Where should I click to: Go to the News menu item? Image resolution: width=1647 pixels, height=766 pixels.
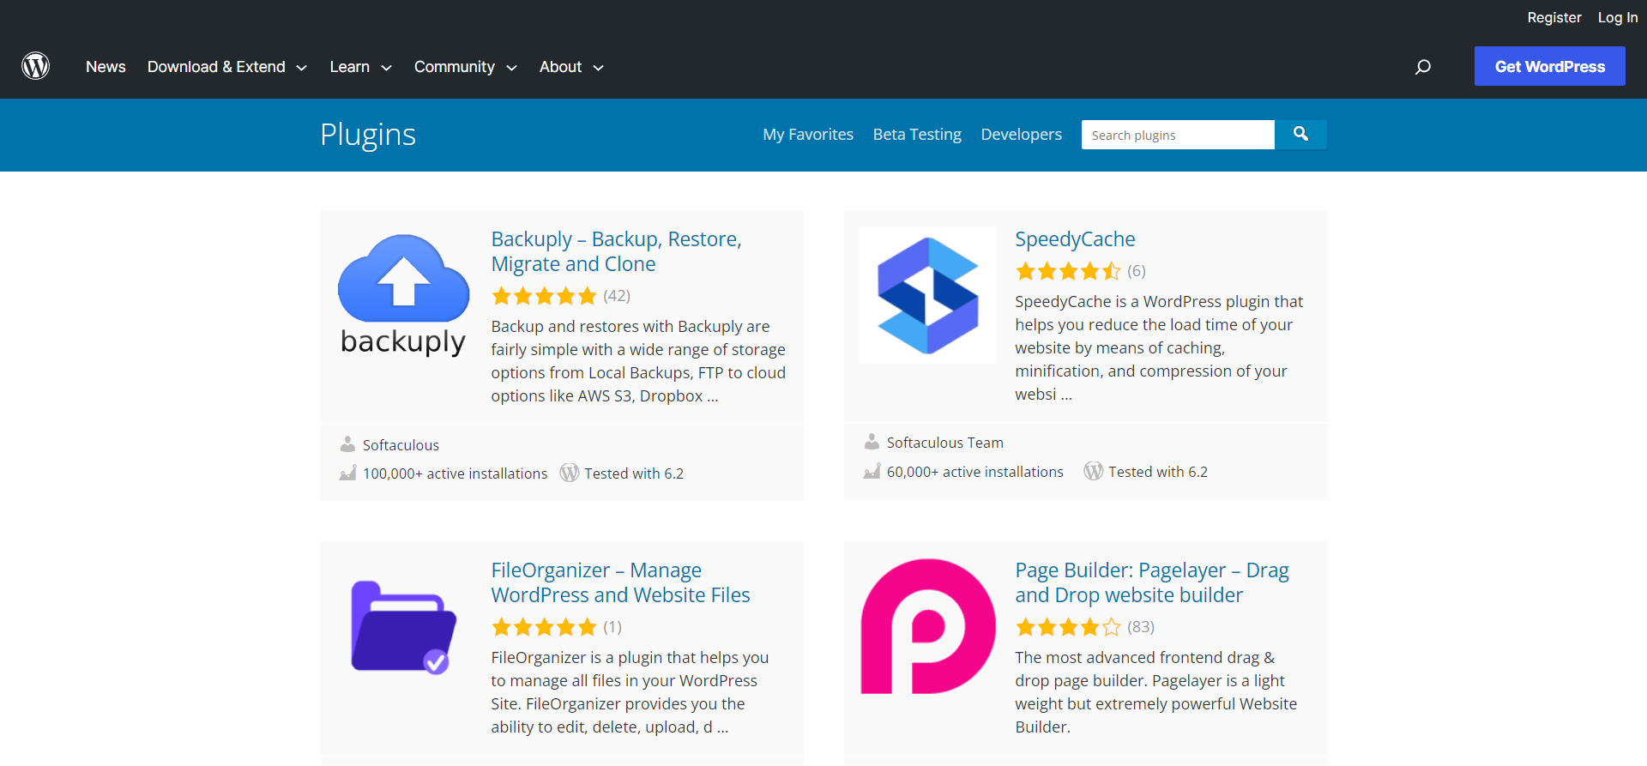click(106, 67)
